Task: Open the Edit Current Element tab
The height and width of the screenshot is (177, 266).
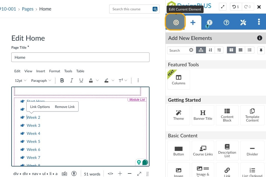Action: [x=175, y=22]
